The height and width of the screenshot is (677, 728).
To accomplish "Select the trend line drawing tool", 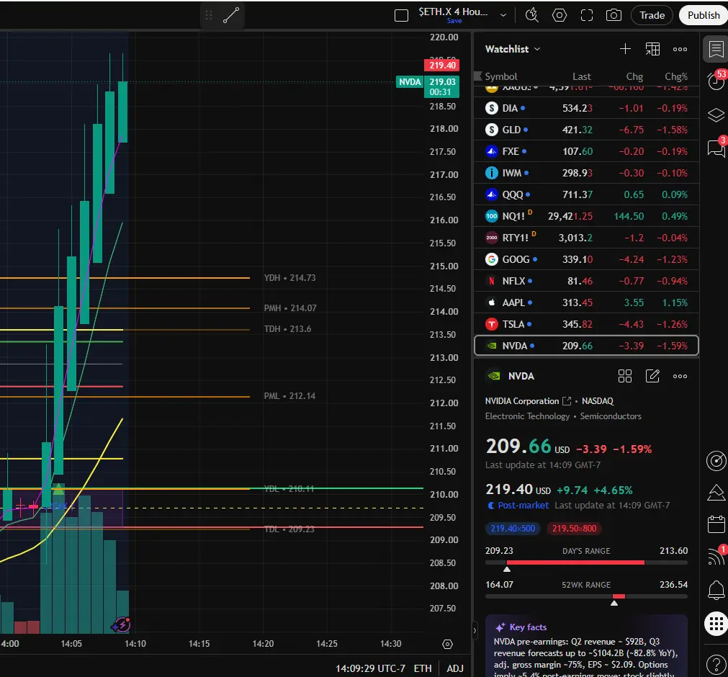I will tap(230, 15).
